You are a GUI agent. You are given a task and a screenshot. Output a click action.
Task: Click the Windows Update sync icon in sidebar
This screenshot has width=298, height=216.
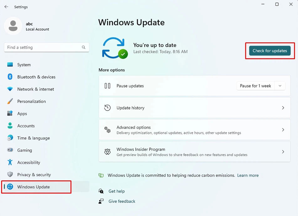point(10,187)
